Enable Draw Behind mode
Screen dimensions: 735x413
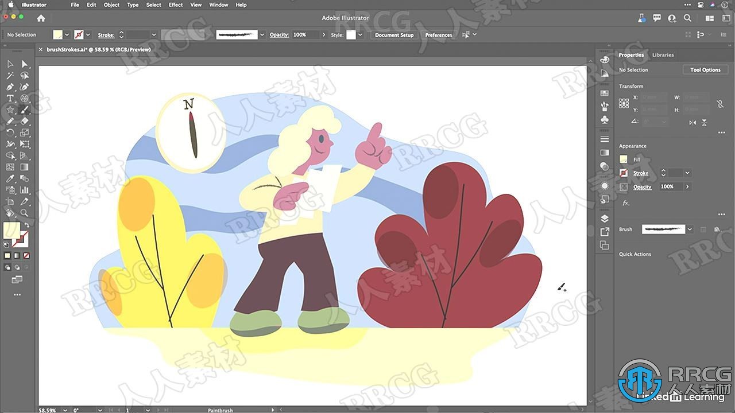tap(17, 267)
